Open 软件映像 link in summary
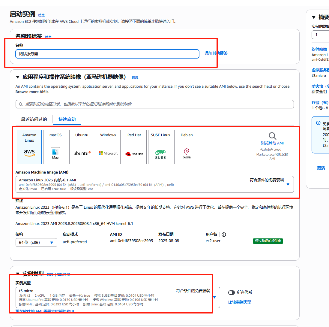Screen dimensions: 329x327 point(319,49)
